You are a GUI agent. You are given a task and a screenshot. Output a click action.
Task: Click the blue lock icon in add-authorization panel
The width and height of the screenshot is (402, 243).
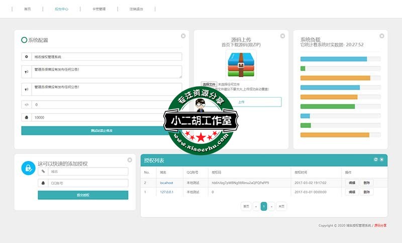click(x=28, y=168)
